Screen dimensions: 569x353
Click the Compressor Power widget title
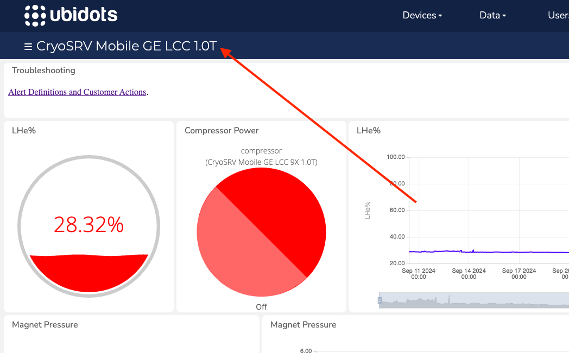(x=222, y=131)
